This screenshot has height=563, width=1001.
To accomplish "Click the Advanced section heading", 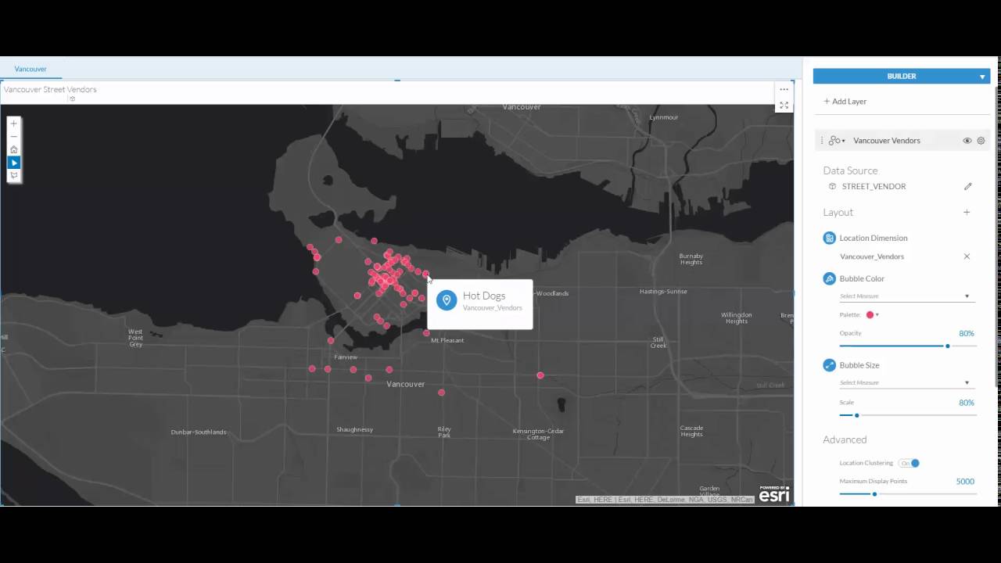I will [845, 439].
